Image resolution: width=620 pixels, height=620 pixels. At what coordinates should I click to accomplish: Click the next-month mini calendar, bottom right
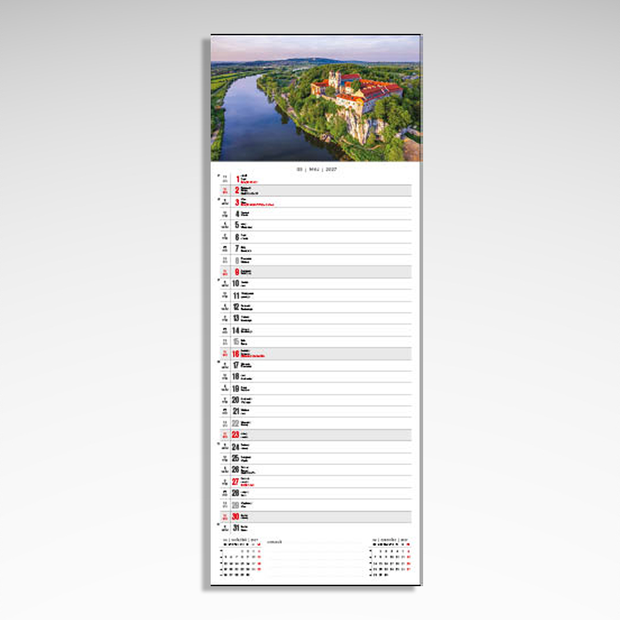click(391, 557)
